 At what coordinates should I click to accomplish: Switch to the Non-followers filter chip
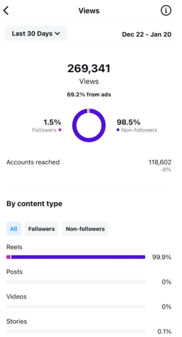tap(85, 229)
